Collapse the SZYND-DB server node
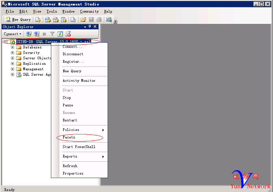The image size is (273, 192). click(x=6, y=42)
